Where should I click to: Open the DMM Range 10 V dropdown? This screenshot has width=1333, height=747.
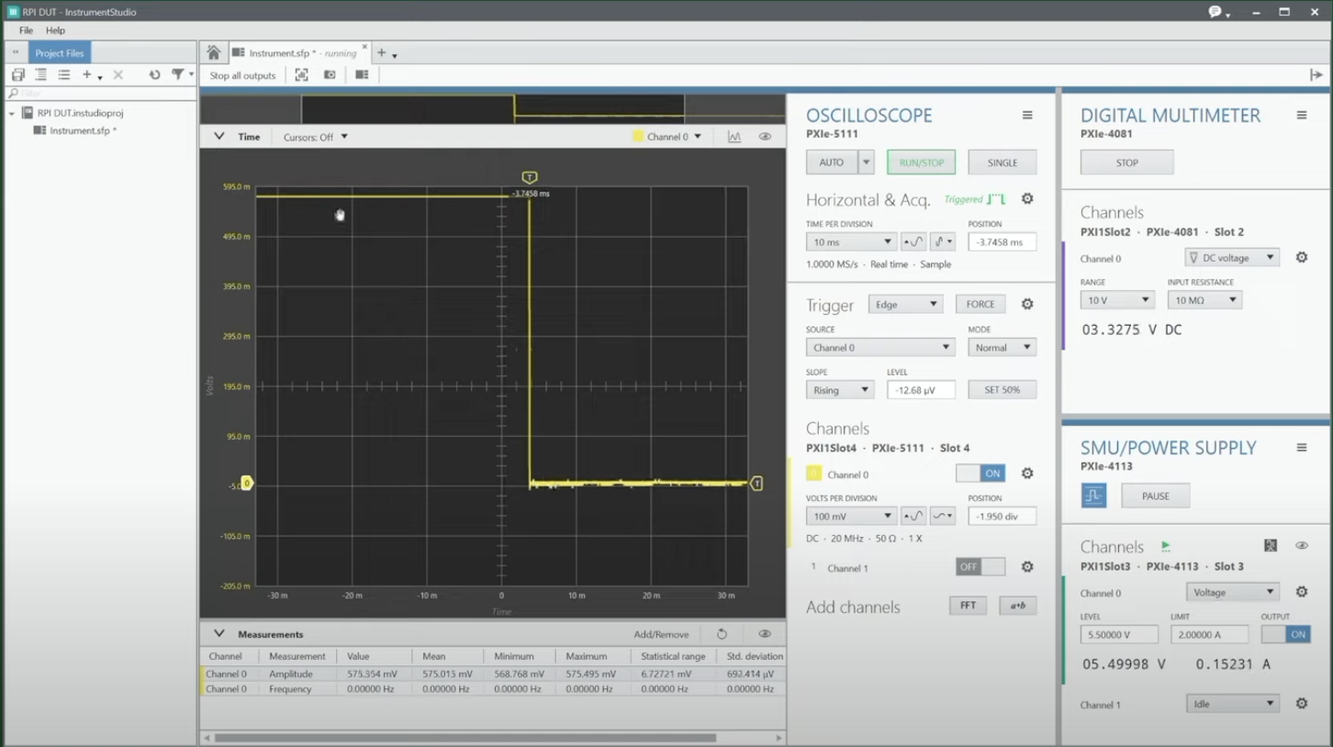click(x=1116, y=300)
